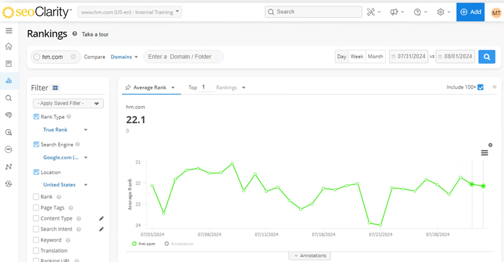Toggle the Annotation series in the chart legend
504x262 pixels.
click(x=179, y=244)
